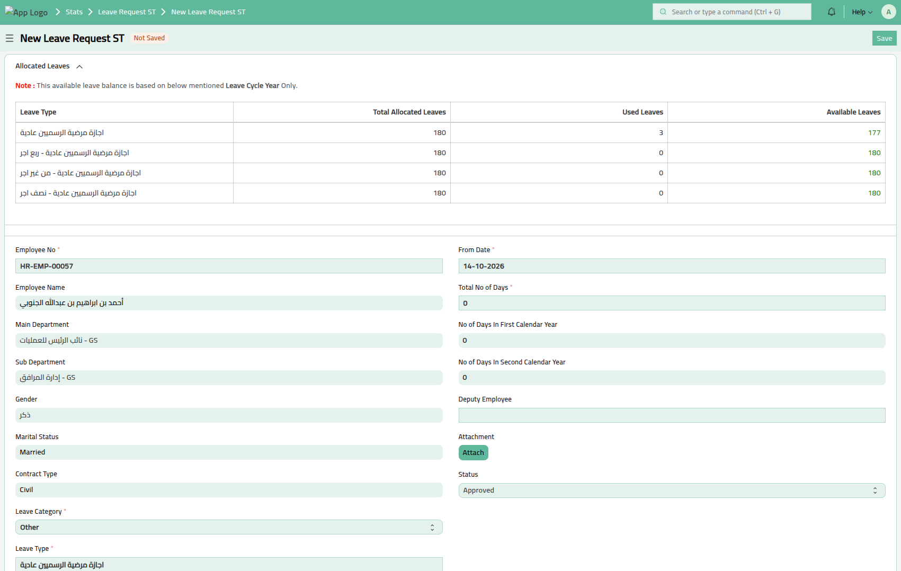Click the From Date field

[671, 266]
